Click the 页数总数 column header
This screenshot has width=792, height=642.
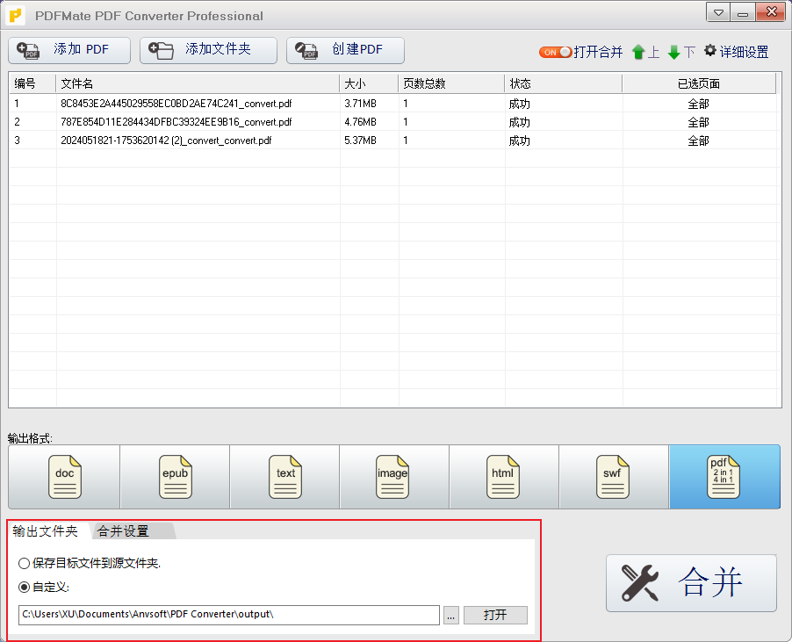(451, 83)
